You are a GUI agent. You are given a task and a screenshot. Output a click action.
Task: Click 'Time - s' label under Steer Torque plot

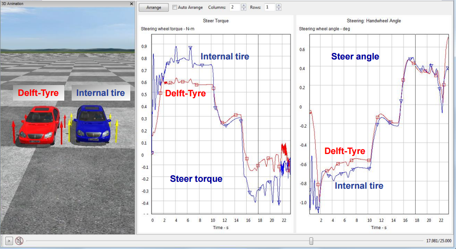pos(221,227)
